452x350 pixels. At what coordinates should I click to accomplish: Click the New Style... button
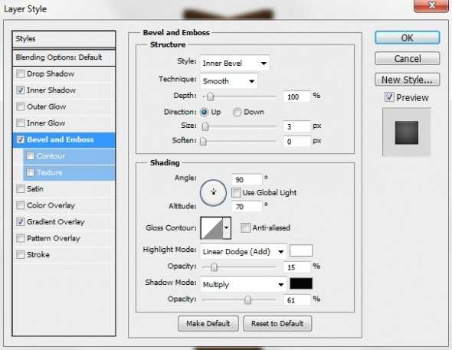(407, 80)
